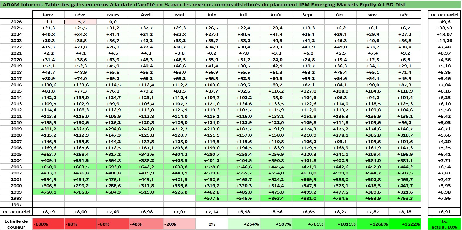
Task: Select the 2005 Janv. cell '+363,7'
Action: click(48, 154)
